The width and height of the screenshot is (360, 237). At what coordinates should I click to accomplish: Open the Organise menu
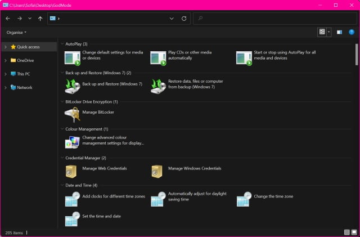pos(16,32)
